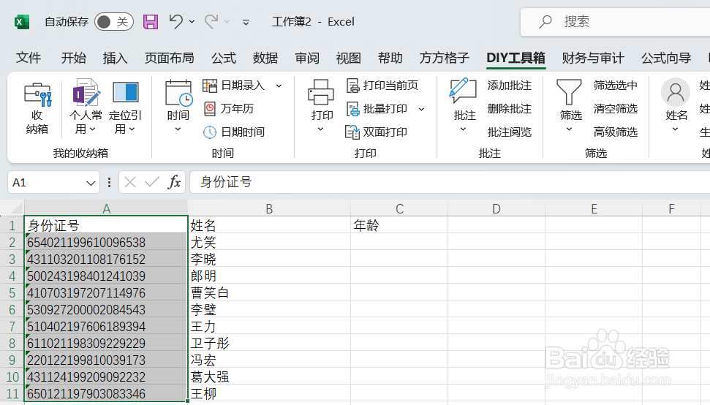Click 打印当前页
This screenshot has height=405, width=710.
pyautogui.click(x=382, y=85)
